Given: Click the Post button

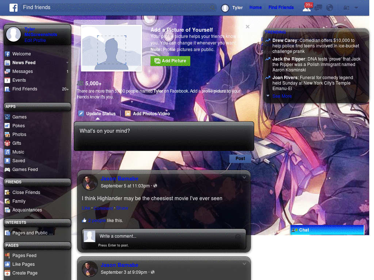Looking at the screenshot, I should pos(240,159).
